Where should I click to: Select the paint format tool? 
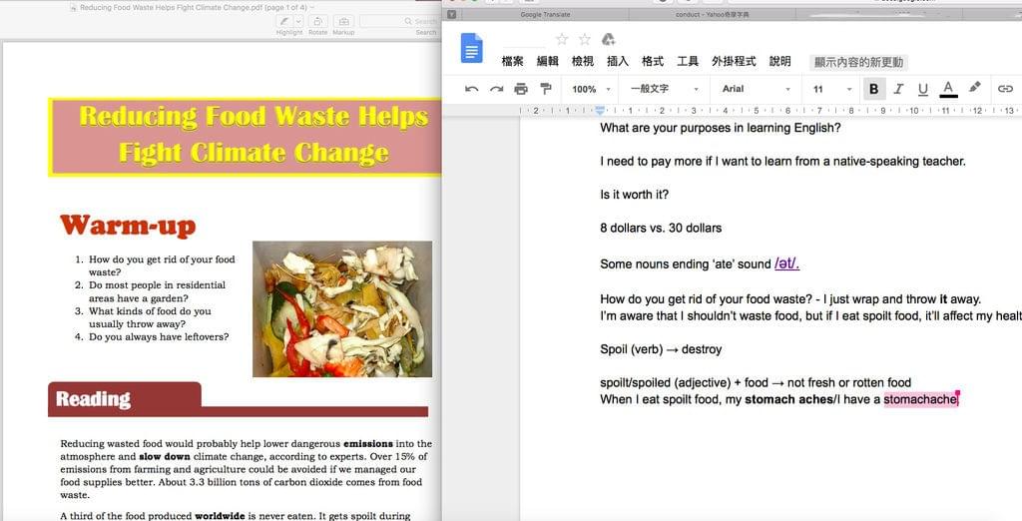pyautogui.click(x=546, y=89)
